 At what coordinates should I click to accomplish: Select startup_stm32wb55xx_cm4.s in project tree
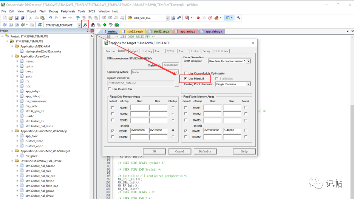point(43,51)
